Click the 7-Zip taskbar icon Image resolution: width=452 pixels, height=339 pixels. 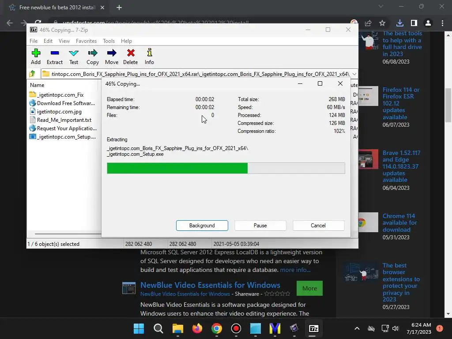pyautogui.click(x=314, y=328)
